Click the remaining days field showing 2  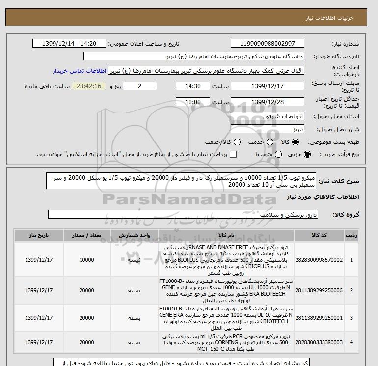click(x=140, y=86)
